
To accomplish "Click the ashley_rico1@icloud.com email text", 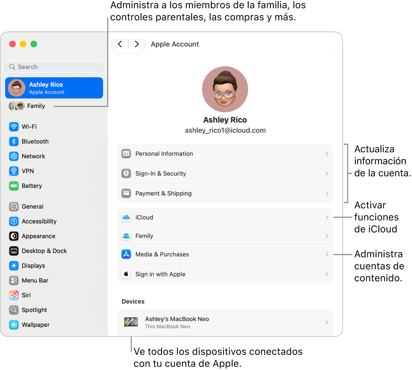I will (x=225, y=131).
